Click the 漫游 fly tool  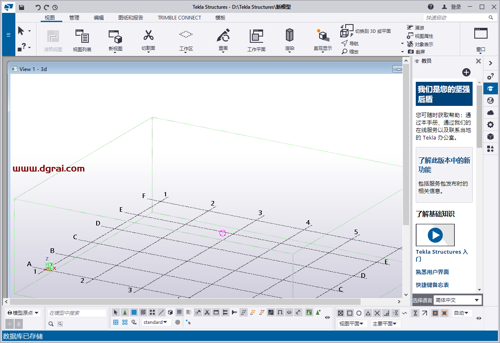click(x=415, y=28)
